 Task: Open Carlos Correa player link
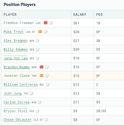pyautogui.click(x=17, y=102)
